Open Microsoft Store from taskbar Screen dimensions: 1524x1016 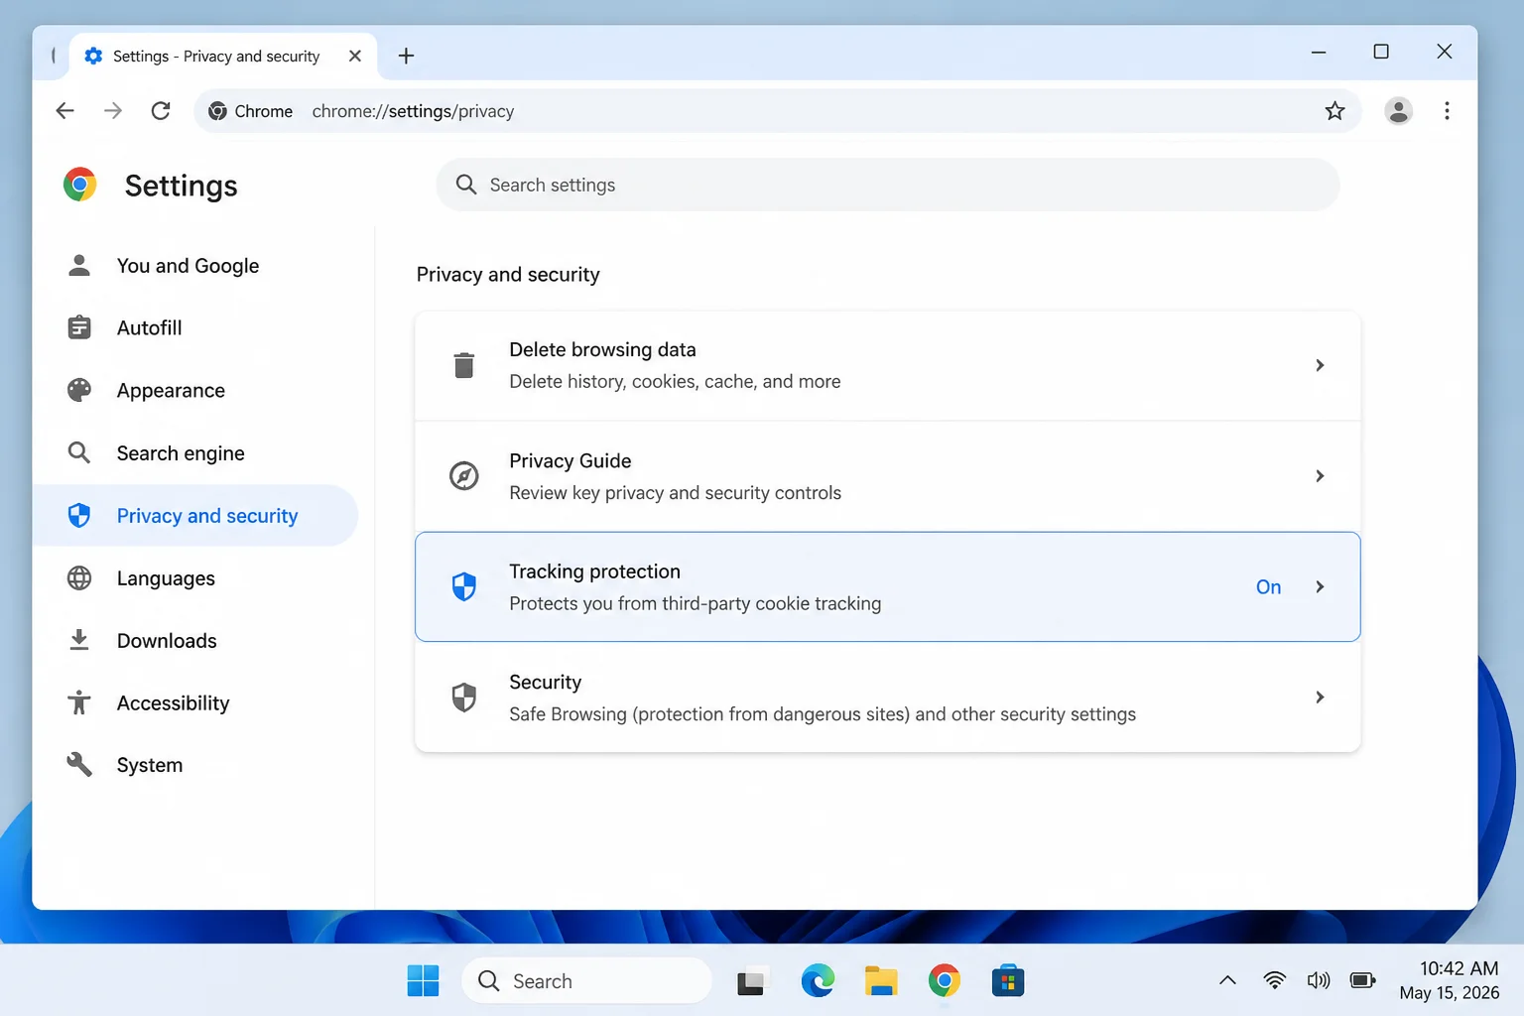1008,980
